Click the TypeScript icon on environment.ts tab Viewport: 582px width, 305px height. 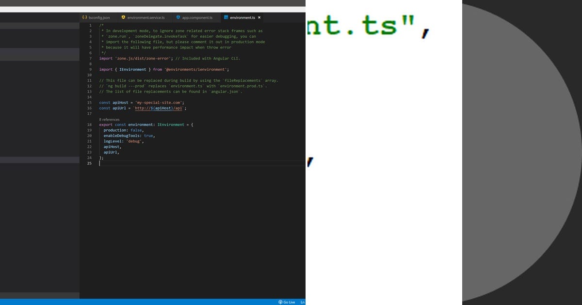coord(225,17)
